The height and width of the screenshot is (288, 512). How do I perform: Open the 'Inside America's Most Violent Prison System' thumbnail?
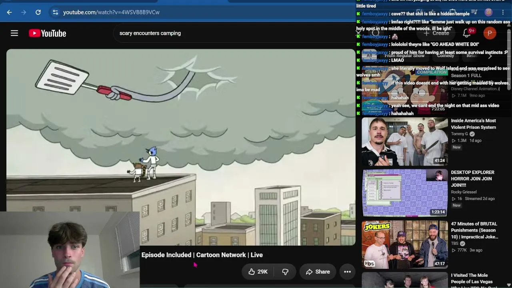[x=405, y=141]
